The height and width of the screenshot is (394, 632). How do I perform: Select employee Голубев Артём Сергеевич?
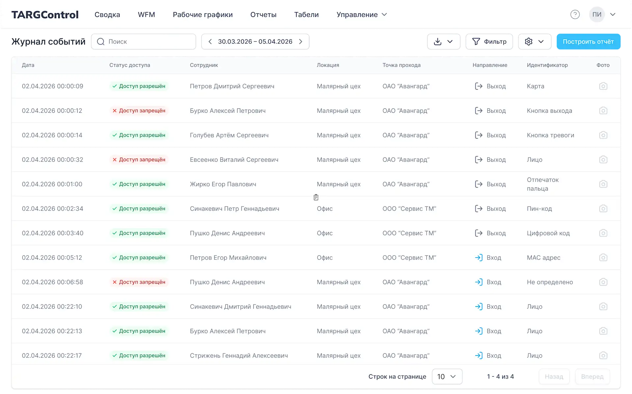click(x=229, y=135)
